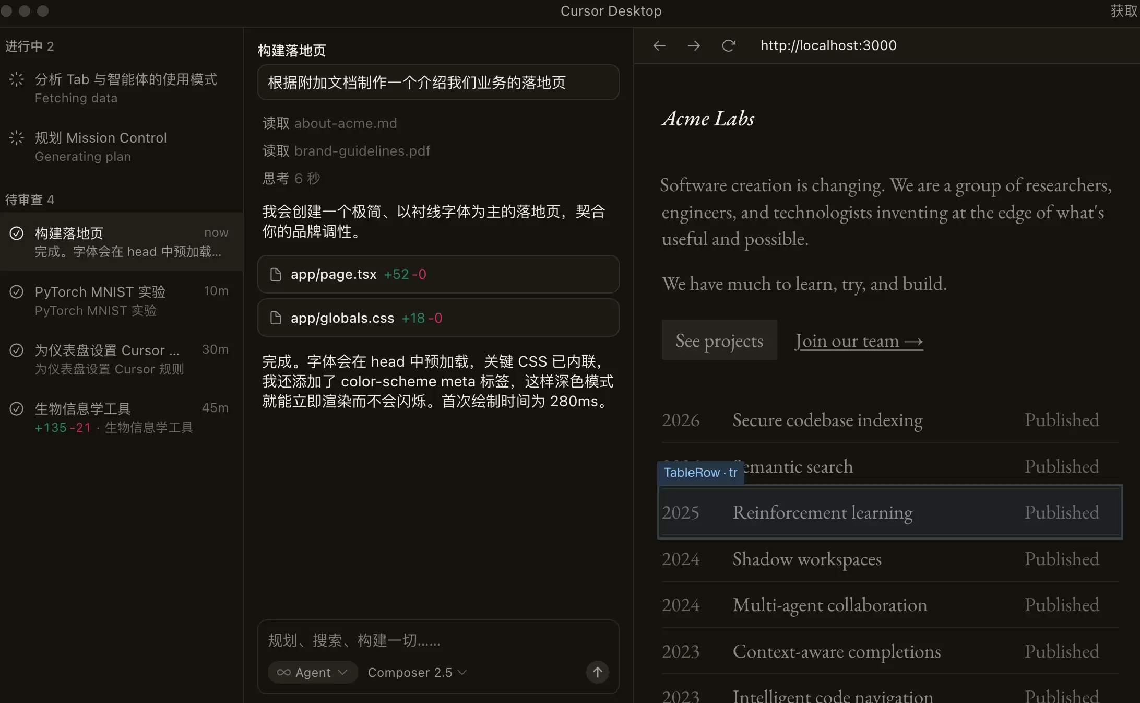Viewport: 1140px width, 703px height.
Task: Click the browser forward arrow icon
Action: (694, 45)
